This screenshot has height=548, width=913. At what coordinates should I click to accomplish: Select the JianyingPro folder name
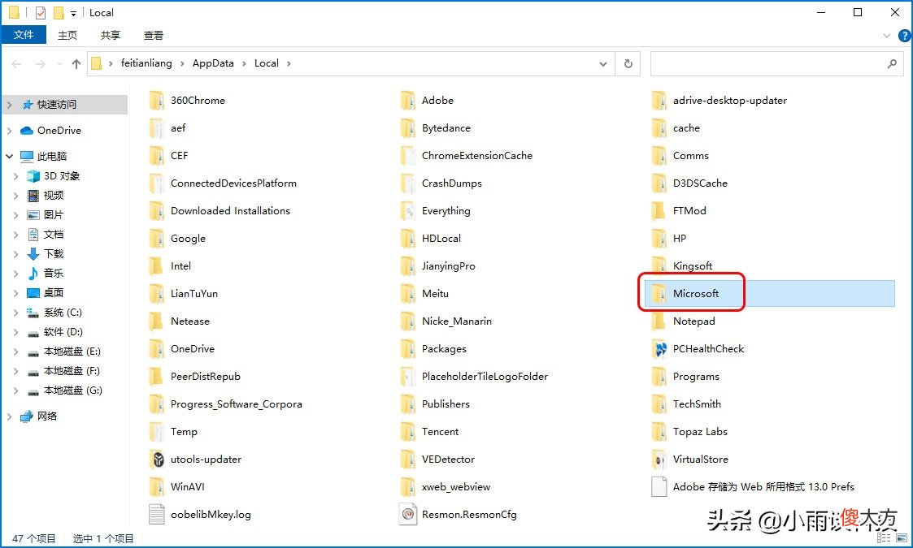[448, 265]
